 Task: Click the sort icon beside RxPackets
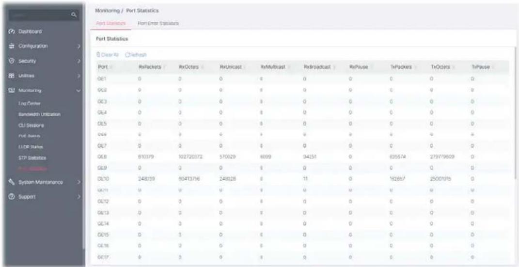coord(165,67)
